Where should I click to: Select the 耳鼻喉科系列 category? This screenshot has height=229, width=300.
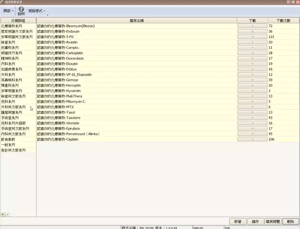[18, 80]
